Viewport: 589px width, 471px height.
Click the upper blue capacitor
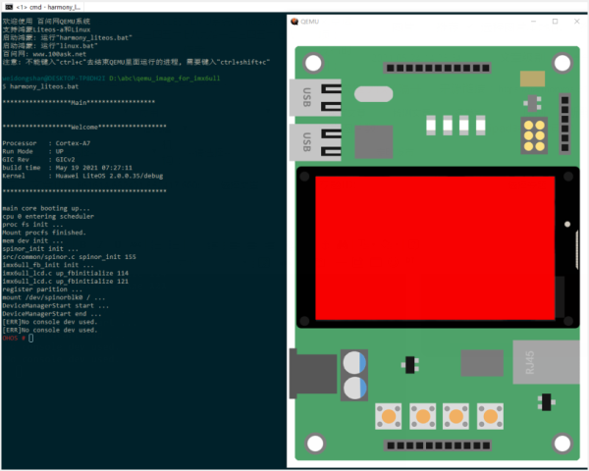pos(354,362)
